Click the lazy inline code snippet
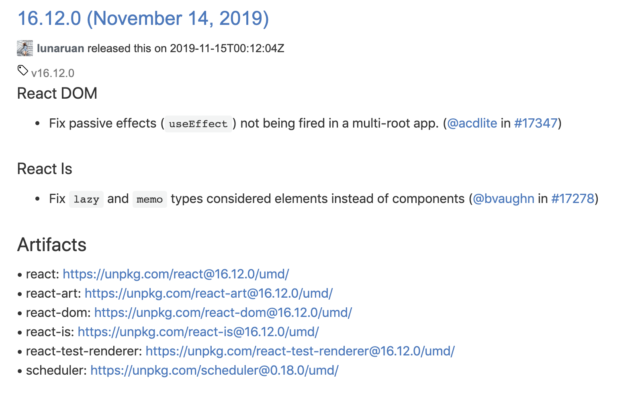642x414 pixels. pos(86,199)
